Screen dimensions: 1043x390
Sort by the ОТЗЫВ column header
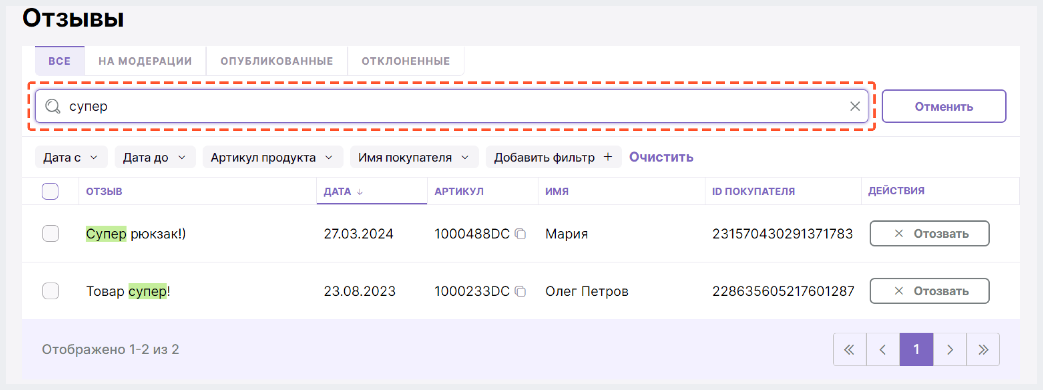pyautogui.click(x=104, y=191)
